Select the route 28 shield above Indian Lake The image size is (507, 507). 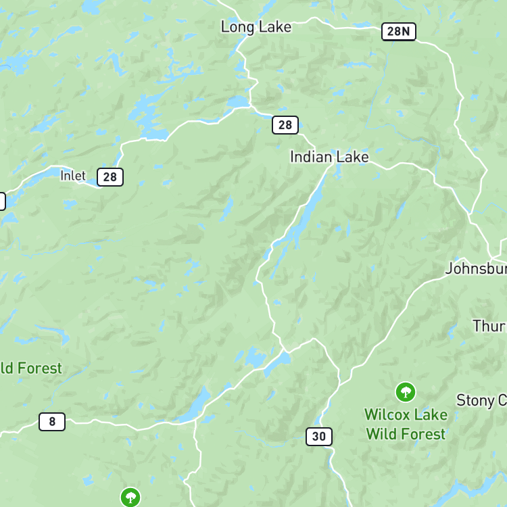tap(285, 125)
